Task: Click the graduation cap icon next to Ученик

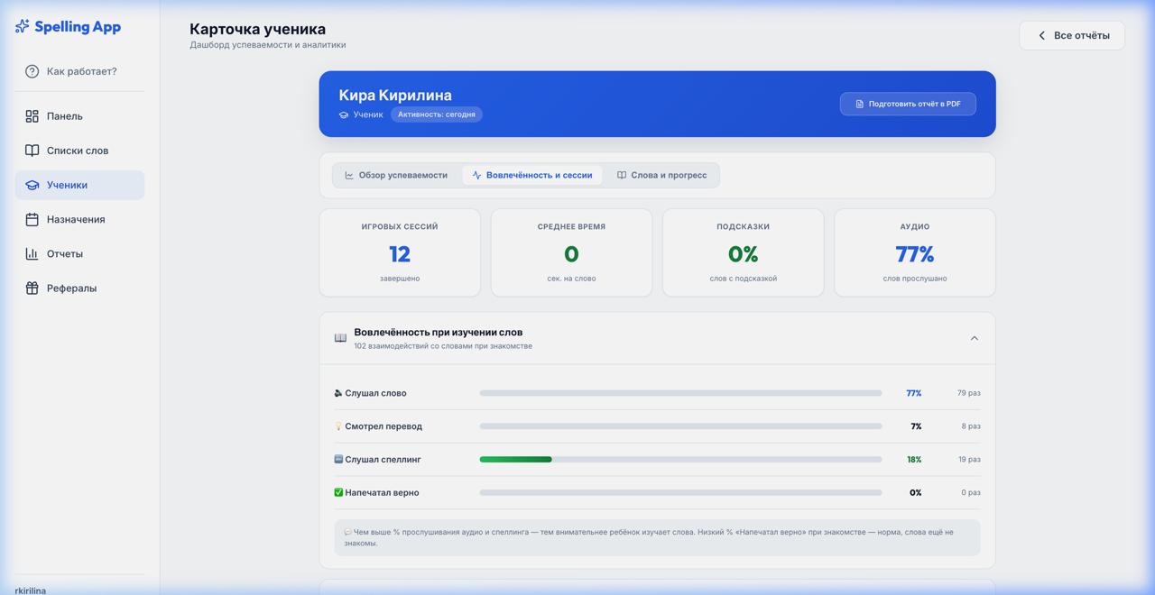Action: [344, 114]
